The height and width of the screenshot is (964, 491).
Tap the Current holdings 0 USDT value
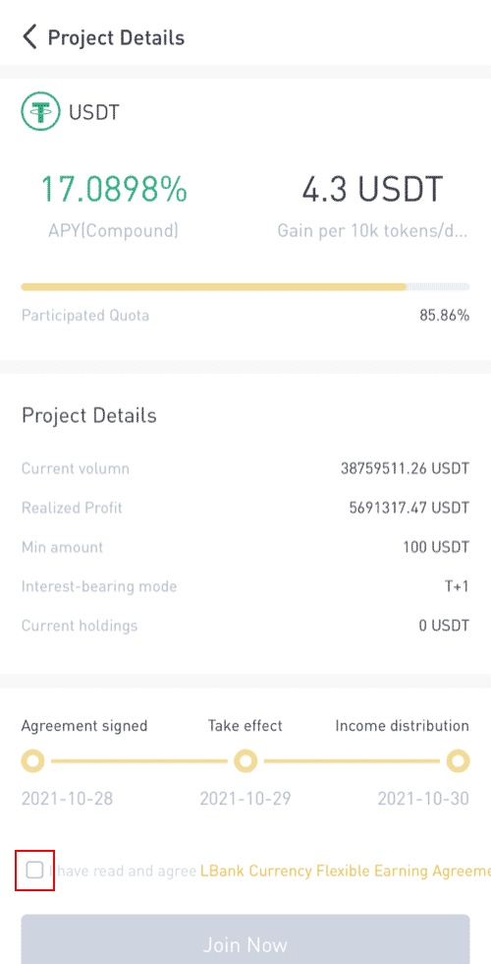444,626
